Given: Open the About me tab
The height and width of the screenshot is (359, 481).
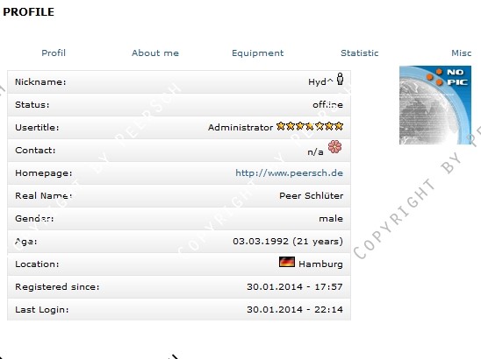Looking at the screenshot, I should point(155,53).
